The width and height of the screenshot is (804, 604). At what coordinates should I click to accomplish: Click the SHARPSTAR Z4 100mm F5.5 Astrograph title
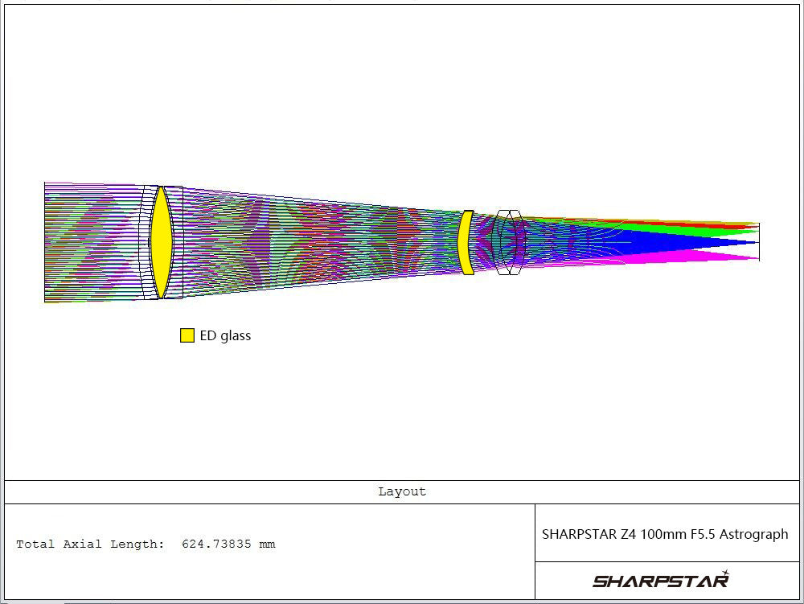click(665, 534)
